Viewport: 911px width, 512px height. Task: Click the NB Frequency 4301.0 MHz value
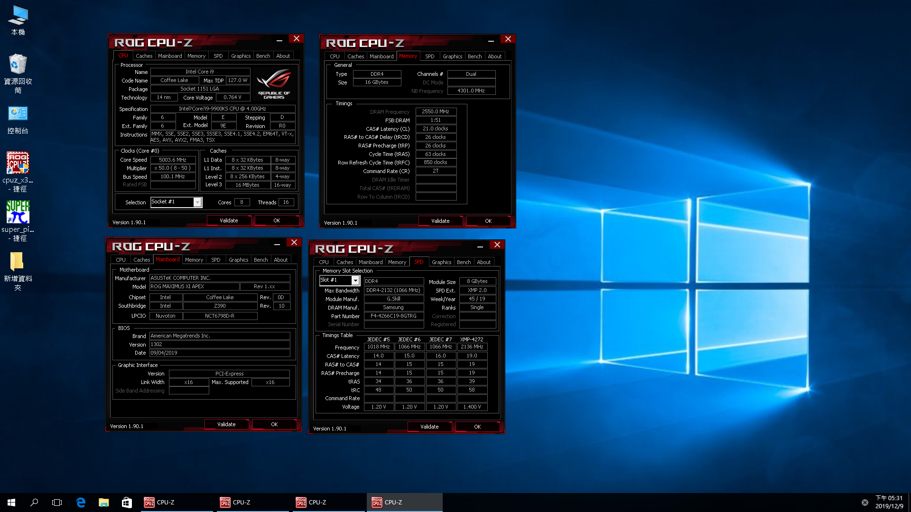coord(471,91)
